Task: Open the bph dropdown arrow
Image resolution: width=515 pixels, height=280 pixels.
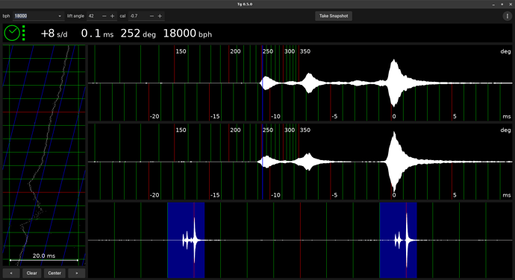Action: (x=60, y=16)
